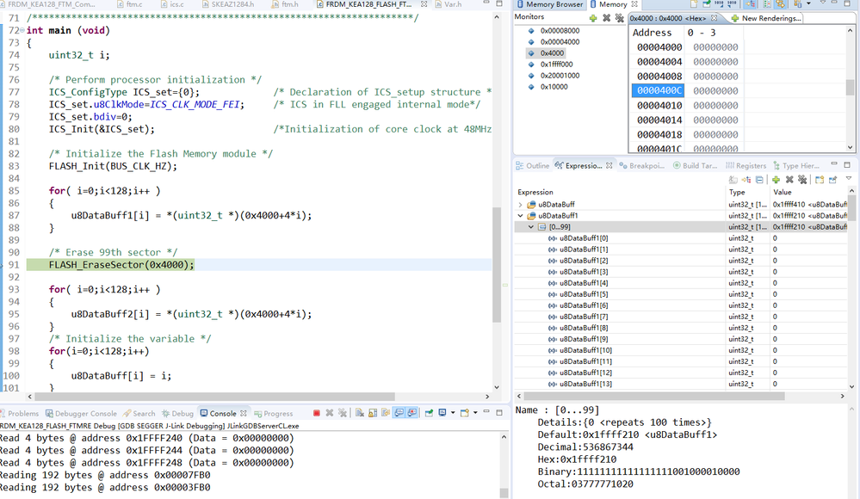The image size is (860, 499).
Task: Click Pin Console icon
Action: coord(429,413)
